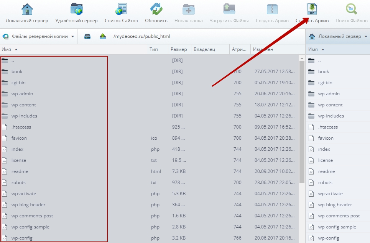Viewport: 370px width, 243px height.
Task: Select the readme file in the right panel
Action: [x=338, y=171]
